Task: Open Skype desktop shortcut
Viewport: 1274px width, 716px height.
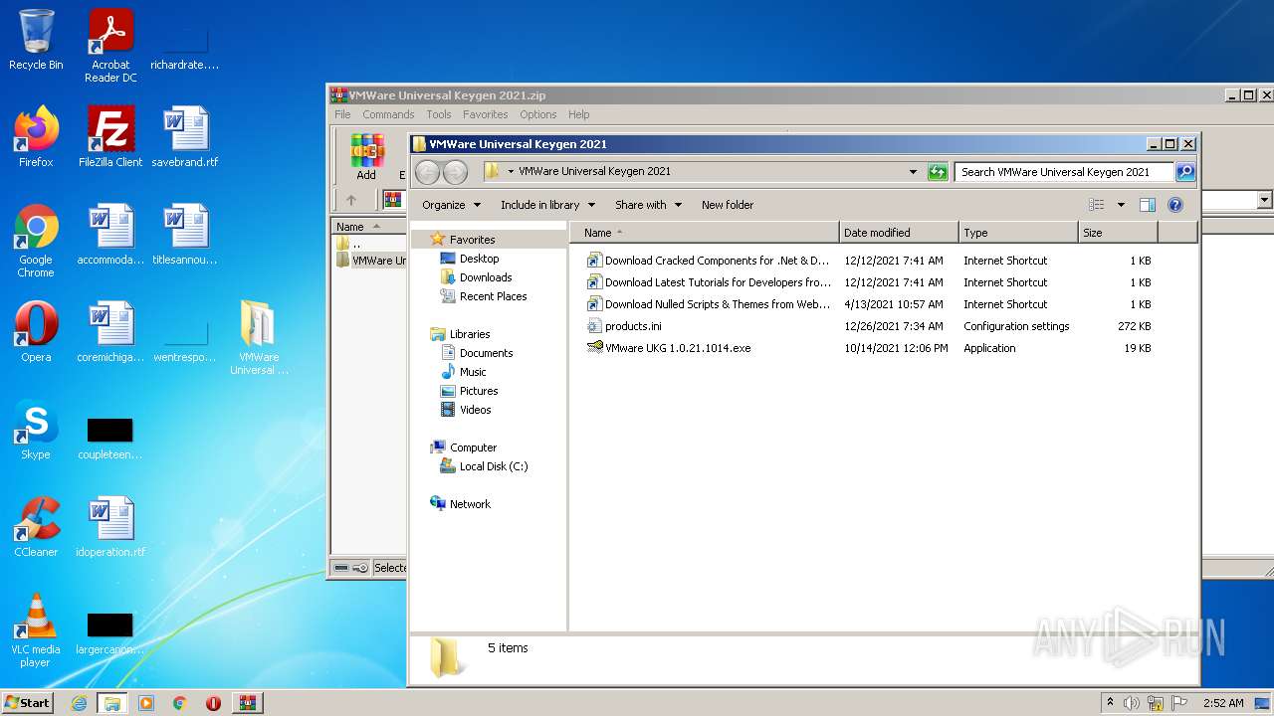Action: (x=36, y=430)
